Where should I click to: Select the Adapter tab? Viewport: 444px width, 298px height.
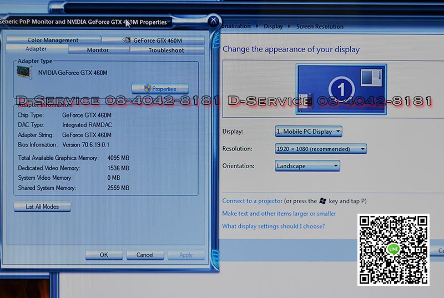click(37, 49)
